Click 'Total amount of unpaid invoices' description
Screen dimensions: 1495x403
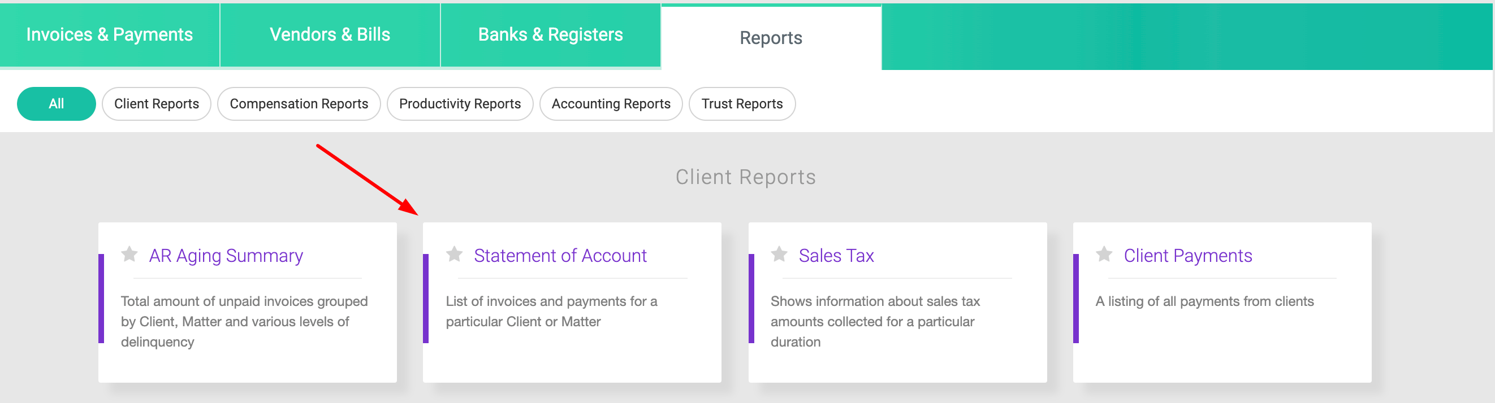tap(244, 321)
